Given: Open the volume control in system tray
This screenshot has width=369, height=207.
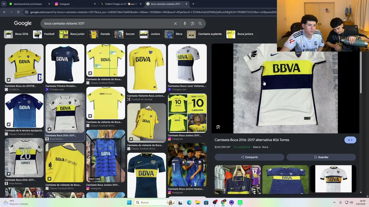Looking at the screenshot, I should pos(351,202).
